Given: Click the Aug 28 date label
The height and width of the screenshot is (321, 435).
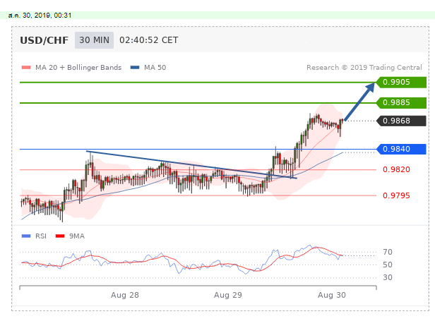Looking at the screenshot, I should click(125, 295).
